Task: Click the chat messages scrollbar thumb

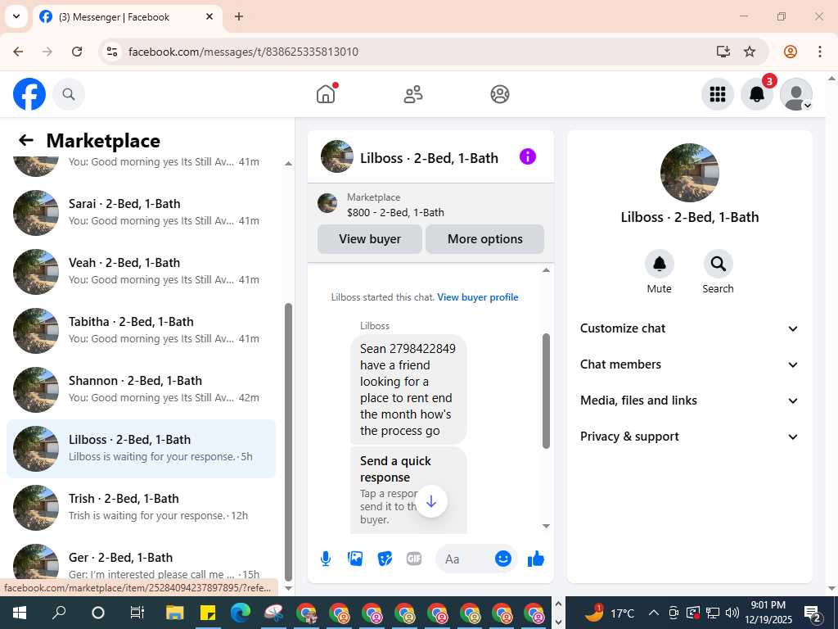Action: tap(546, 391)
